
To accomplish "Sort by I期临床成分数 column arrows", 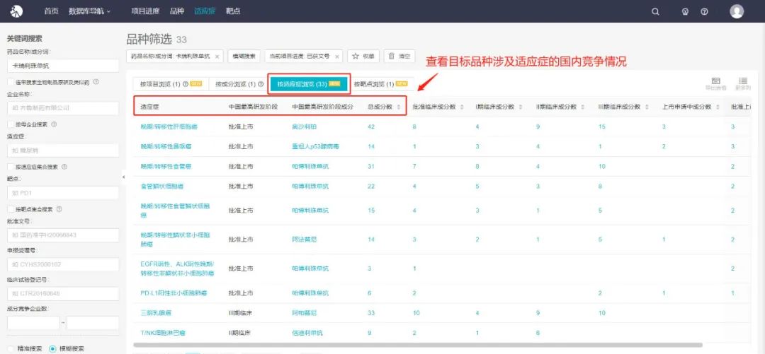I will (x=521, y=107).
